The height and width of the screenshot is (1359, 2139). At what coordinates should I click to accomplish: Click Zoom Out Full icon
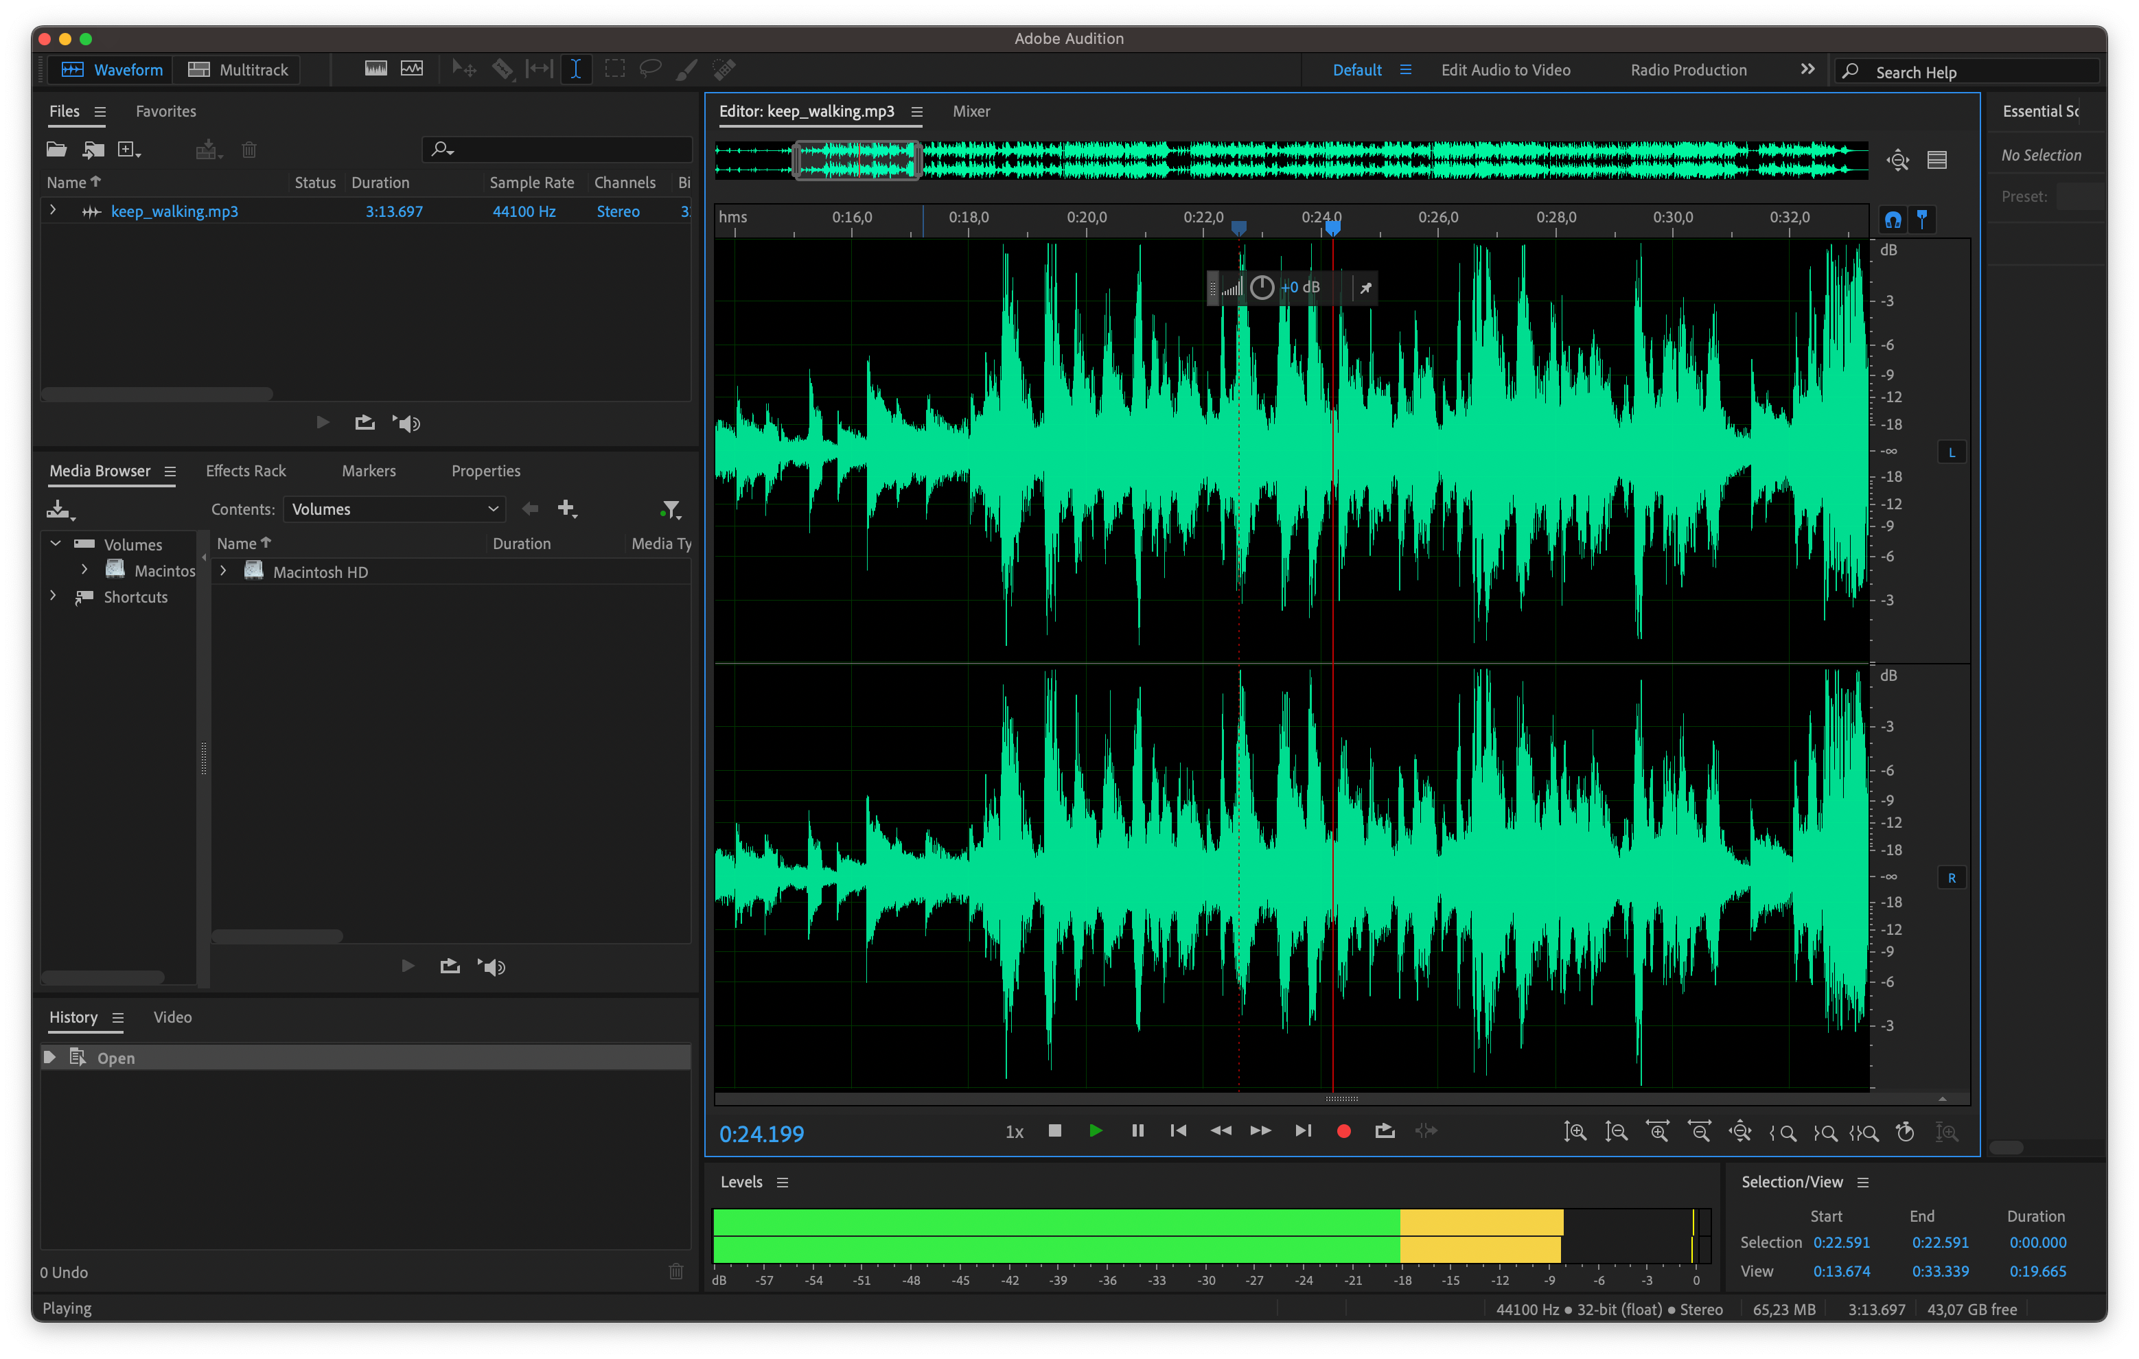[x=1740, y=1132]
